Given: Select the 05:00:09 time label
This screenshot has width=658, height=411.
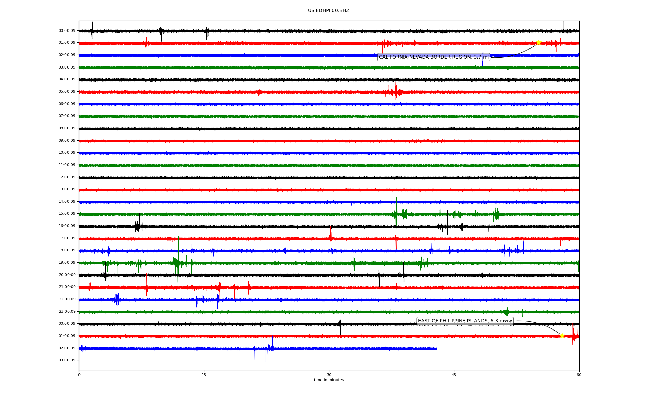Looking at the screenshot, I should 67,92.
